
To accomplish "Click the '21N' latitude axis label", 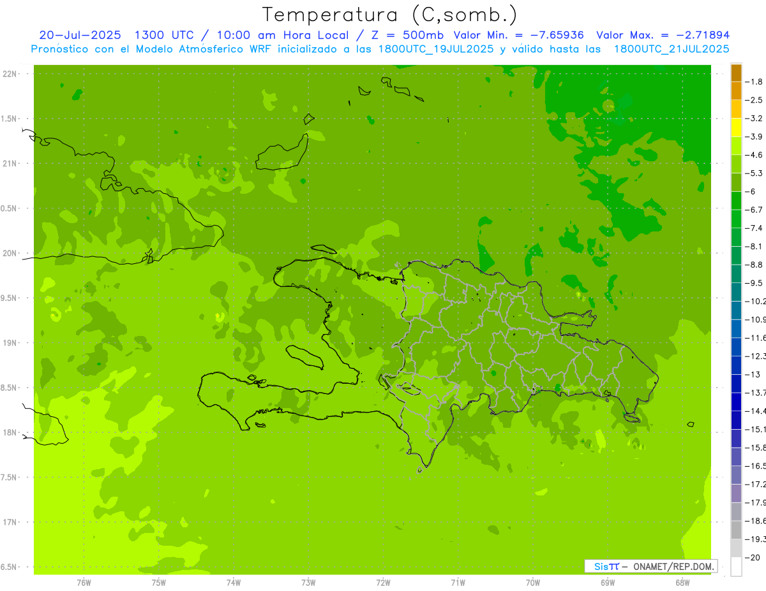I will [x=10, y=164].
